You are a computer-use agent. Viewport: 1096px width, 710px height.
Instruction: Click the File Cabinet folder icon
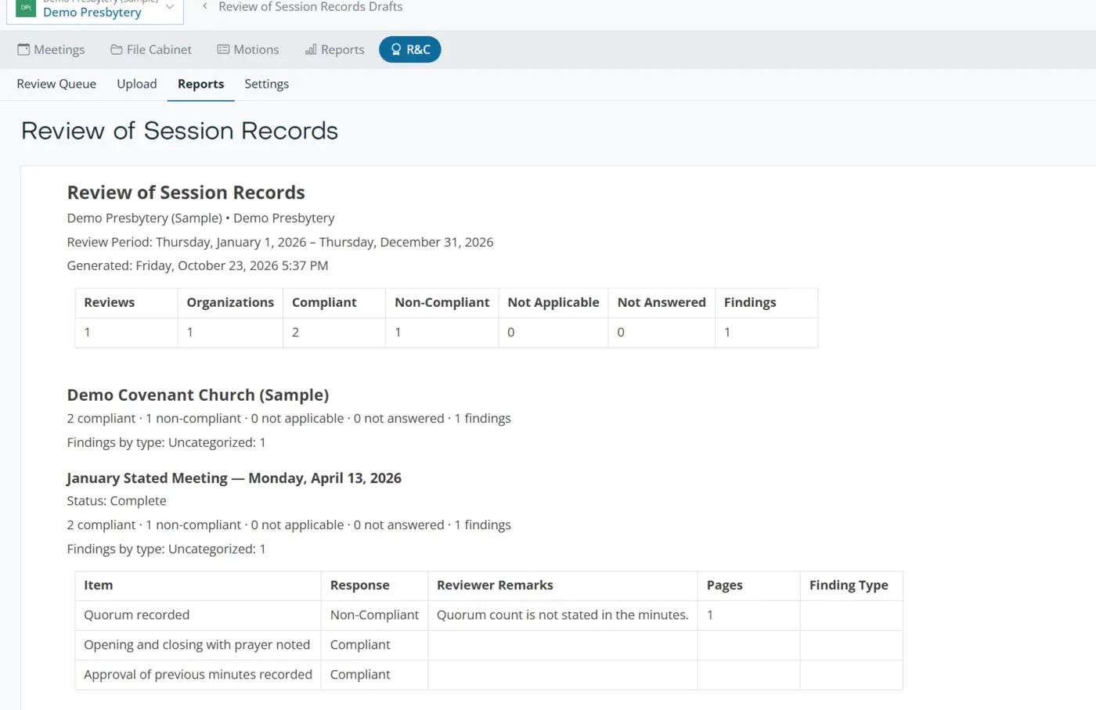(x=116, y=49)
